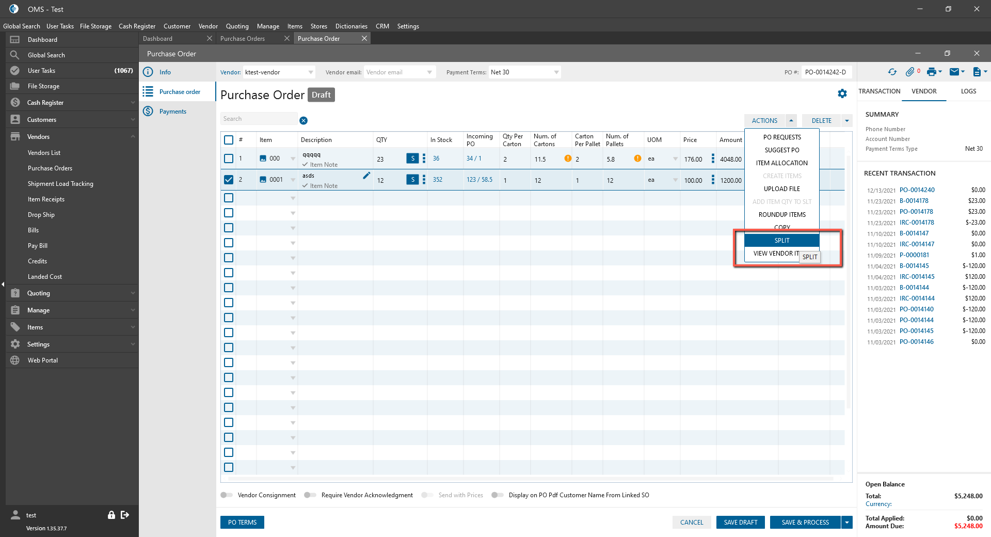Open Dashboard from the left sidebar
Screen dimensions: 991x537
[72, 40]
